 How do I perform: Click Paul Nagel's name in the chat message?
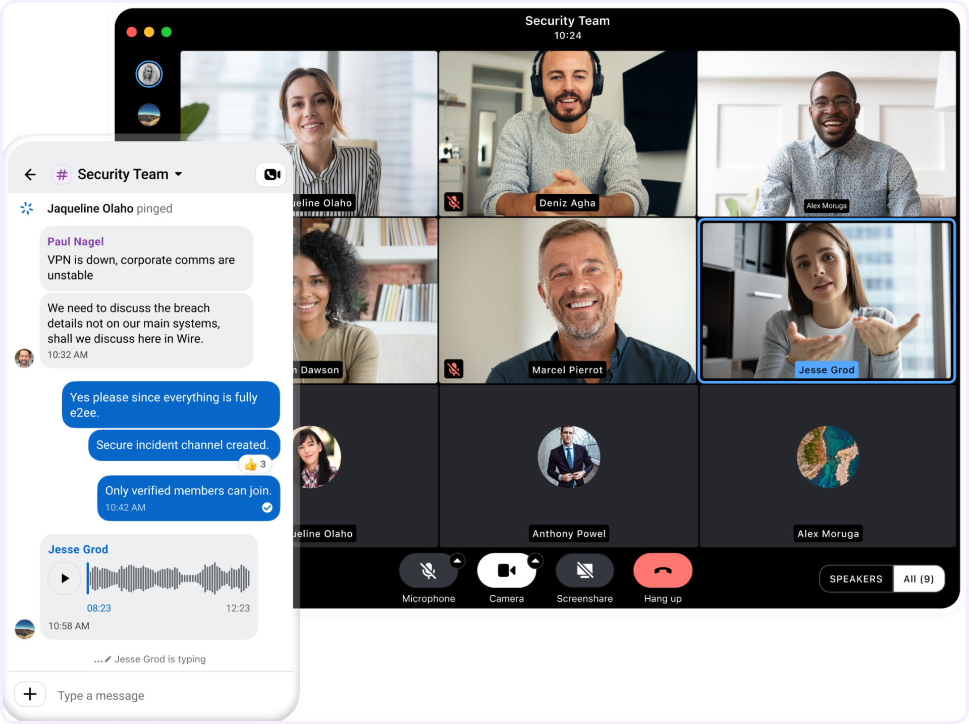click(76, 241)
